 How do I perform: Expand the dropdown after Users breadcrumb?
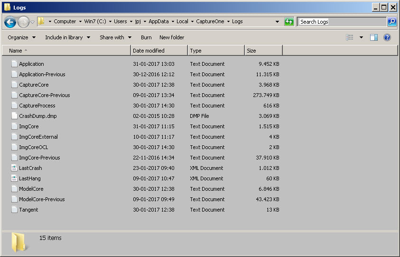coord(131,22)
